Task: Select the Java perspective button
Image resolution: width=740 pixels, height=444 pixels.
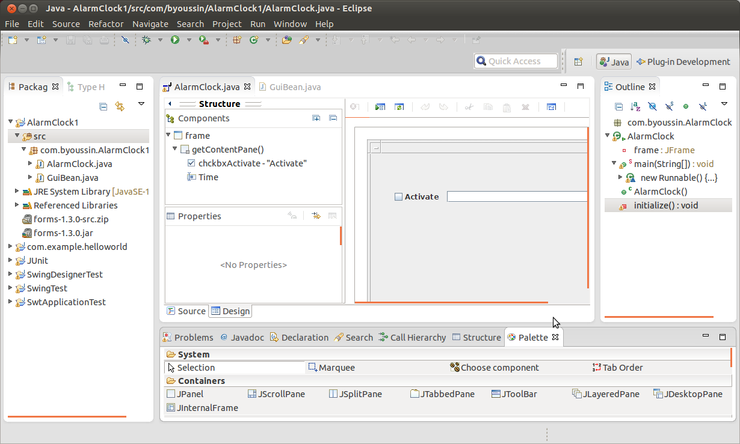Action: click(614, 61)
